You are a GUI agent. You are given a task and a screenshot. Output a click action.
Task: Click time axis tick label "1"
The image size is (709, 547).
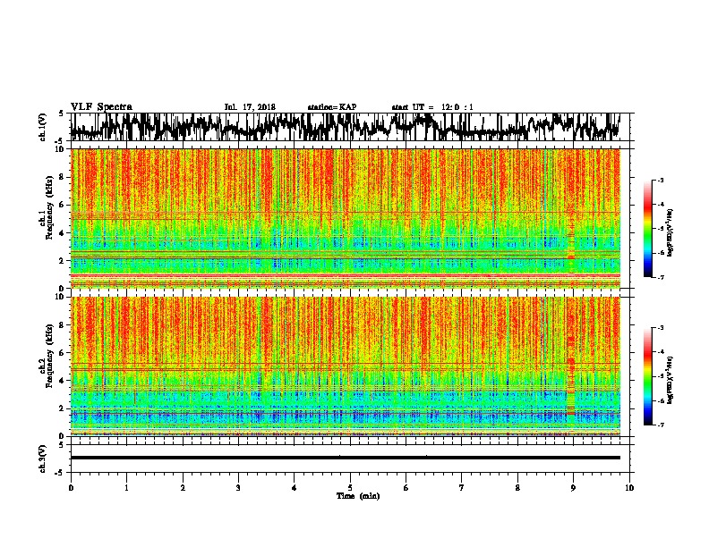126,488
